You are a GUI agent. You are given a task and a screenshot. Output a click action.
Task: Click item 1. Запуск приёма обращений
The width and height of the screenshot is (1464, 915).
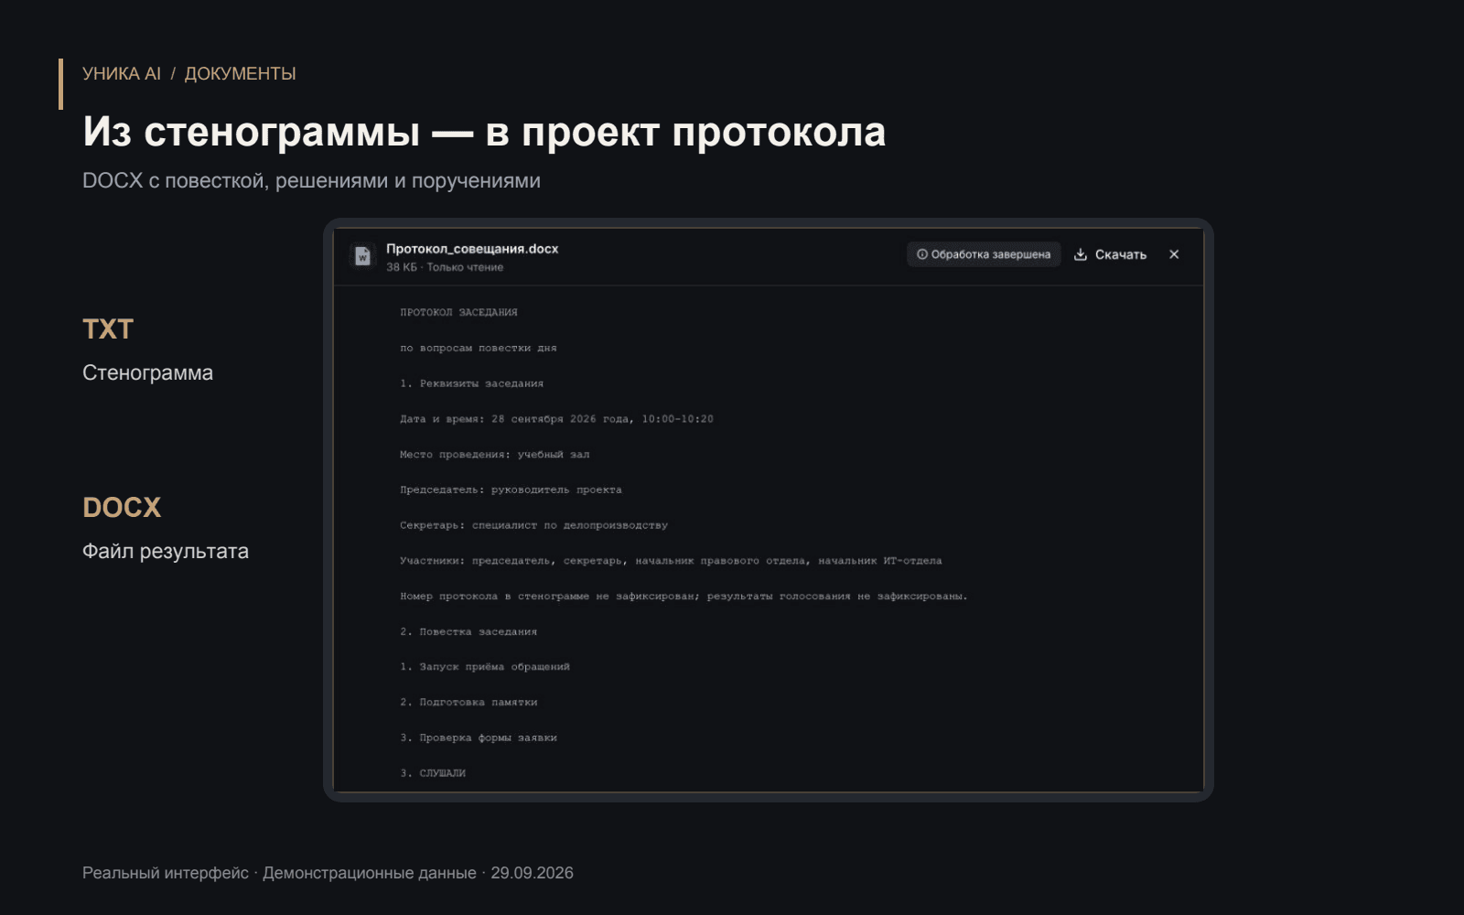click(x=484, y=667)
